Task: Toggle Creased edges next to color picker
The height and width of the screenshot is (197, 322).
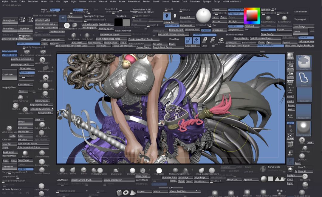Action: click(x=236, y=10)
